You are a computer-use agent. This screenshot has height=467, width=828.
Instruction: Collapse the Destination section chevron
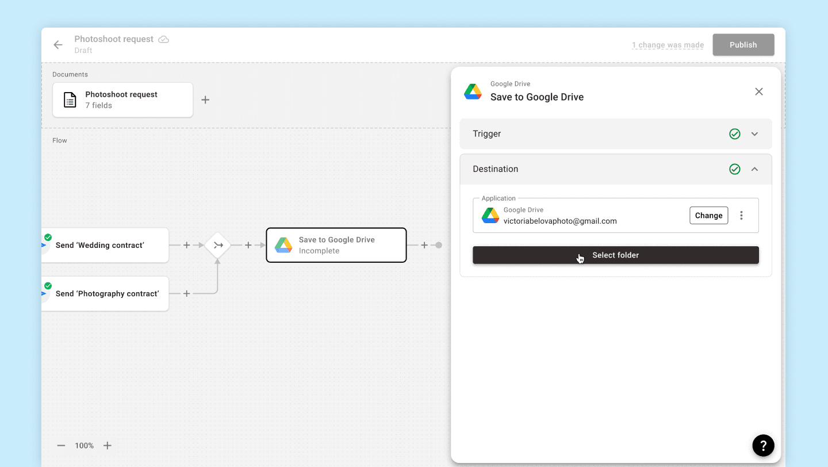[755, 169]
